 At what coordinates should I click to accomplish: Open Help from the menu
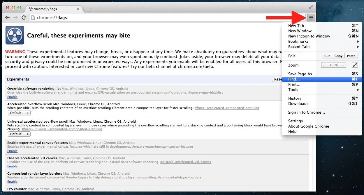[322, 132]
